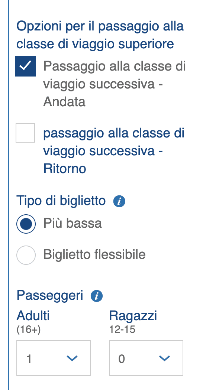Select the Più bassa radio button
This screenshot has width=206, height=390.
[26, 224]
